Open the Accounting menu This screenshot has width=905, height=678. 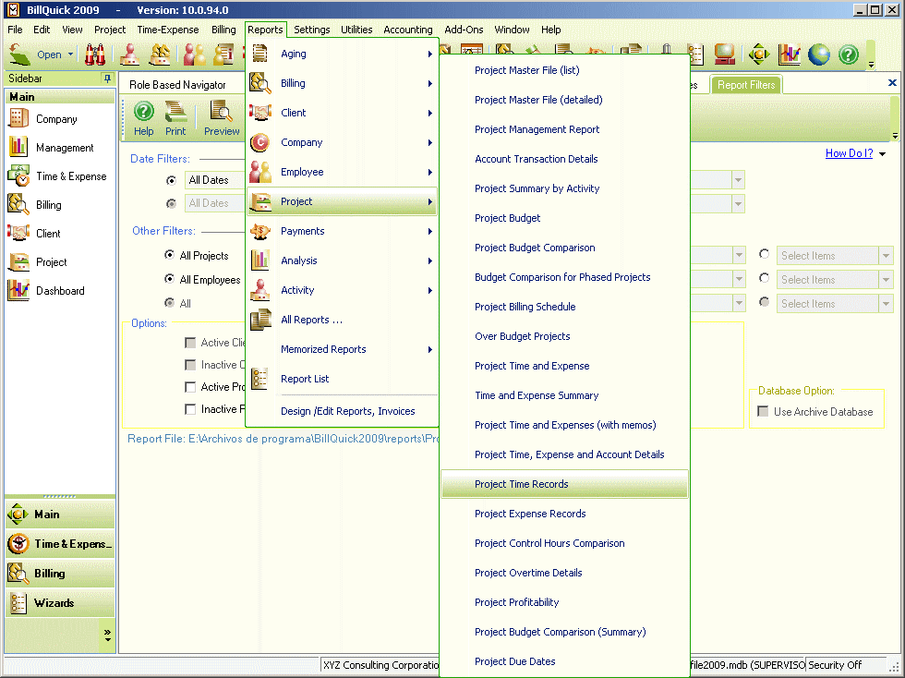[x=408, y=30]
